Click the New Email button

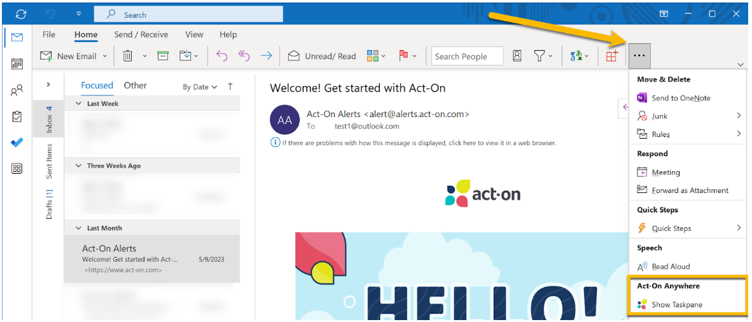pyautogui.click(x=68, y=56)
